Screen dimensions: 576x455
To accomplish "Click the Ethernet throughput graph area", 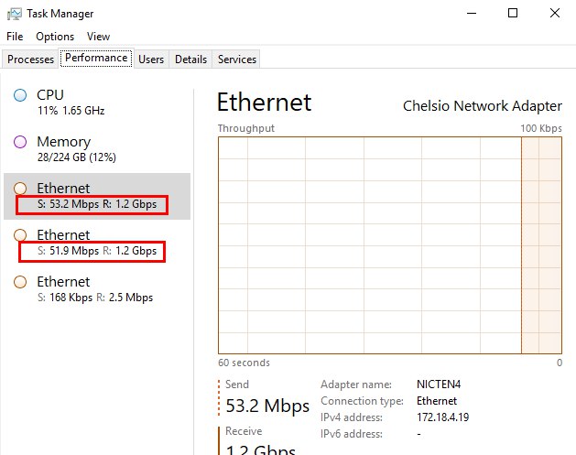I will coord(389,244).
